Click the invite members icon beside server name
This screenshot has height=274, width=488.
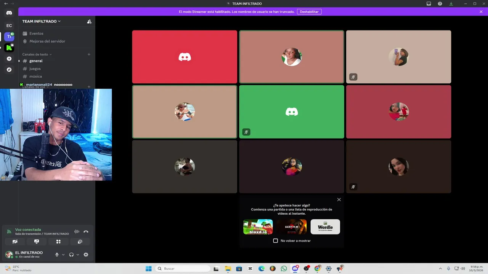[89, 22]
